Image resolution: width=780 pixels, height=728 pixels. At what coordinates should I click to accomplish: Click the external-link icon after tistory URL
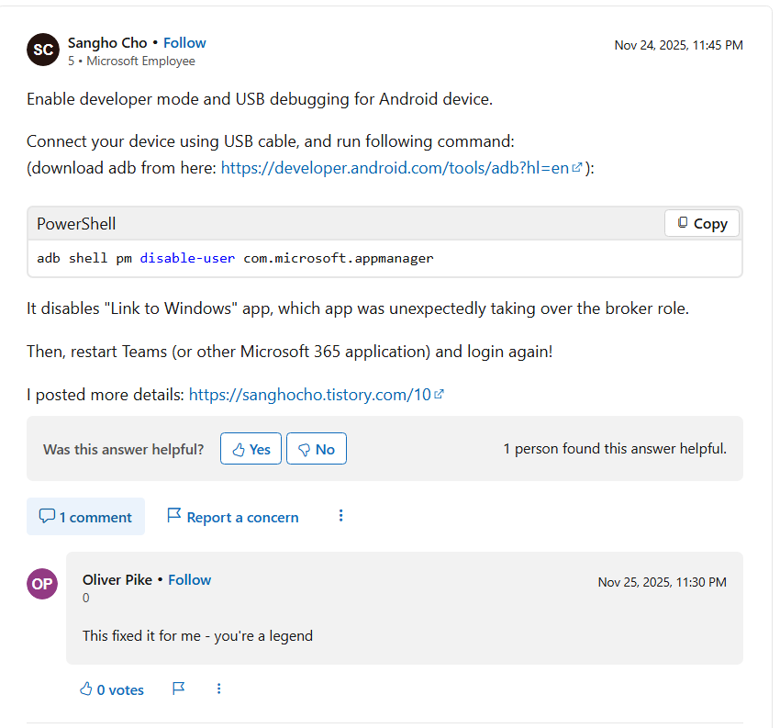(x=439, y=395)
